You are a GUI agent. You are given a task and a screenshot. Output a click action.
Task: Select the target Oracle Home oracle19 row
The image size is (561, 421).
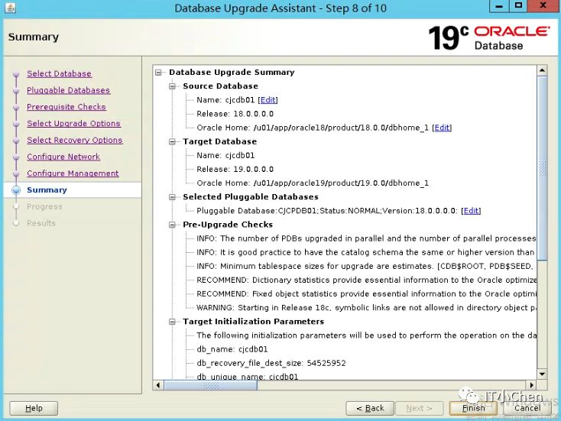pyautogui.click(x=313, y=183)
